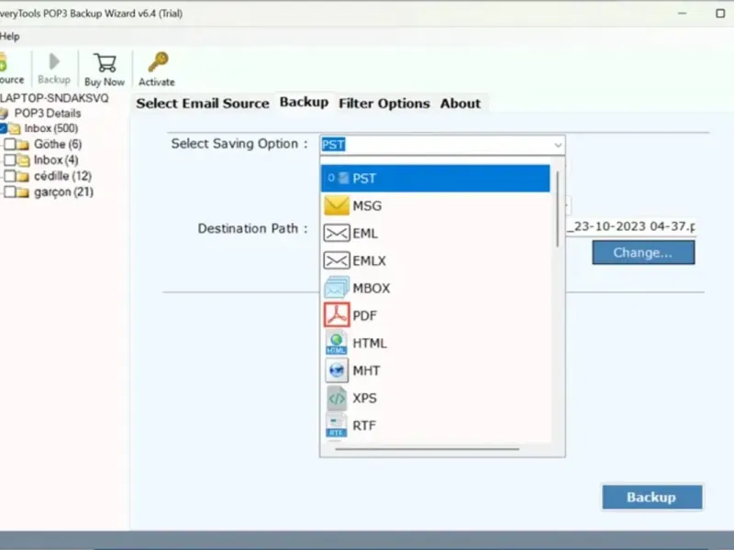Click the Change... button

(x=643, y=253)
